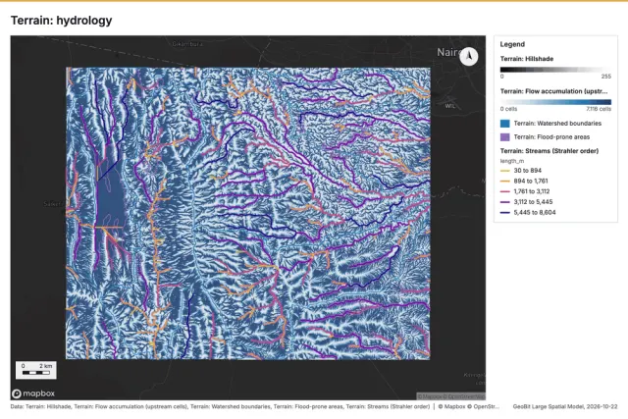Click the Mapbox logo on map
628x419 pixels.
[x=33, y=393]
